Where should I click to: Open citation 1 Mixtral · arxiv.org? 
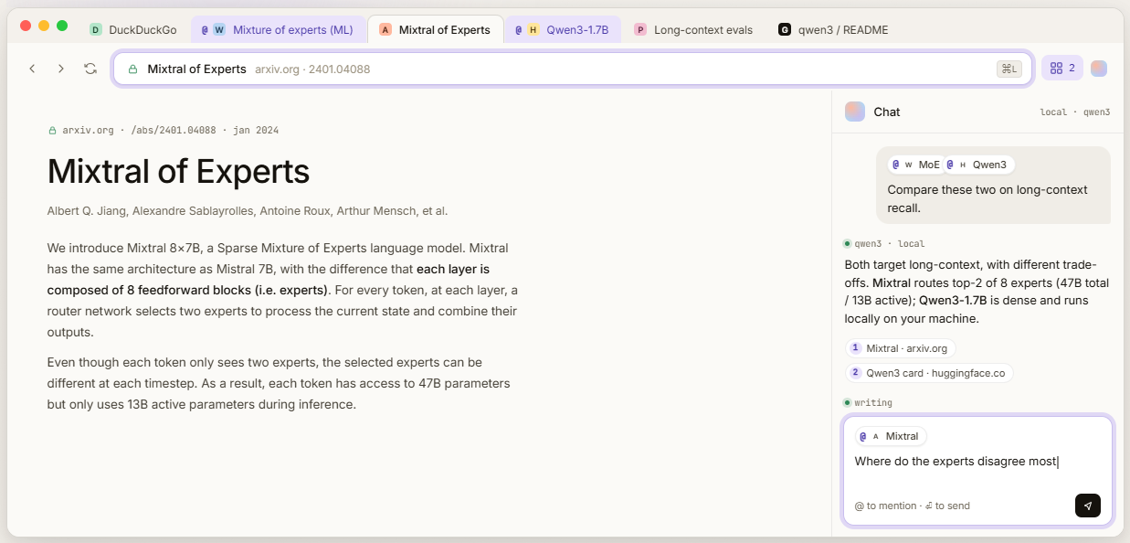[901, 348]
